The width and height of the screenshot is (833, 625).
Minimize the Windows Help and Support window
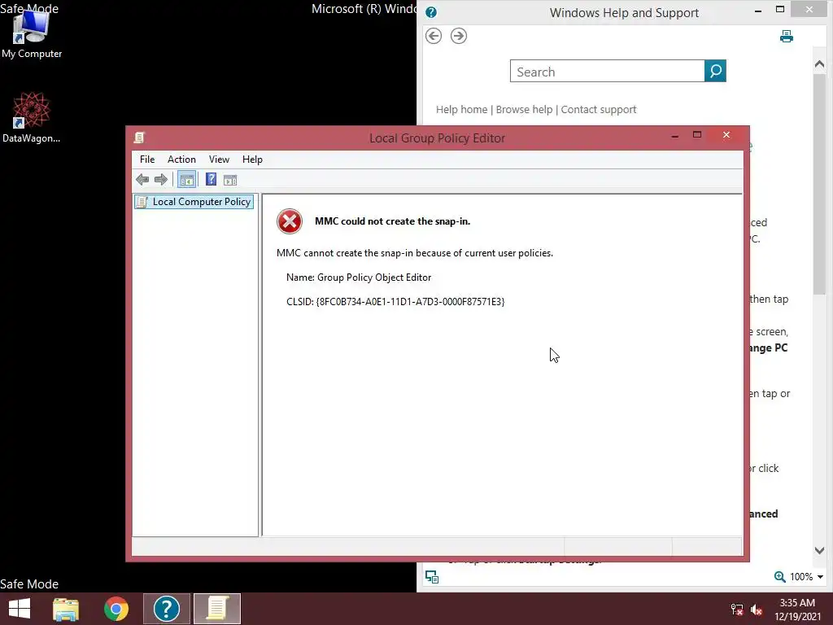757,11
